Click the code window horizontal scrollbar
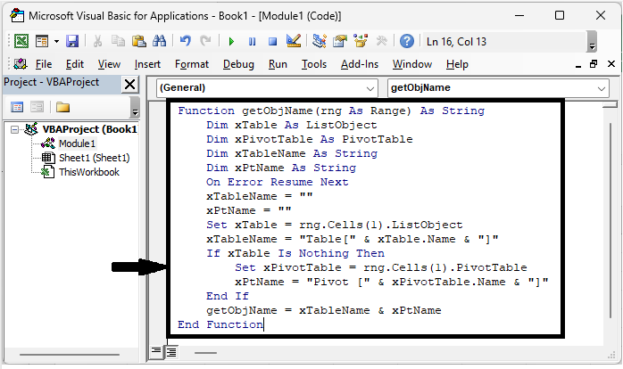 pyautogui.click(x=206, y=352)
